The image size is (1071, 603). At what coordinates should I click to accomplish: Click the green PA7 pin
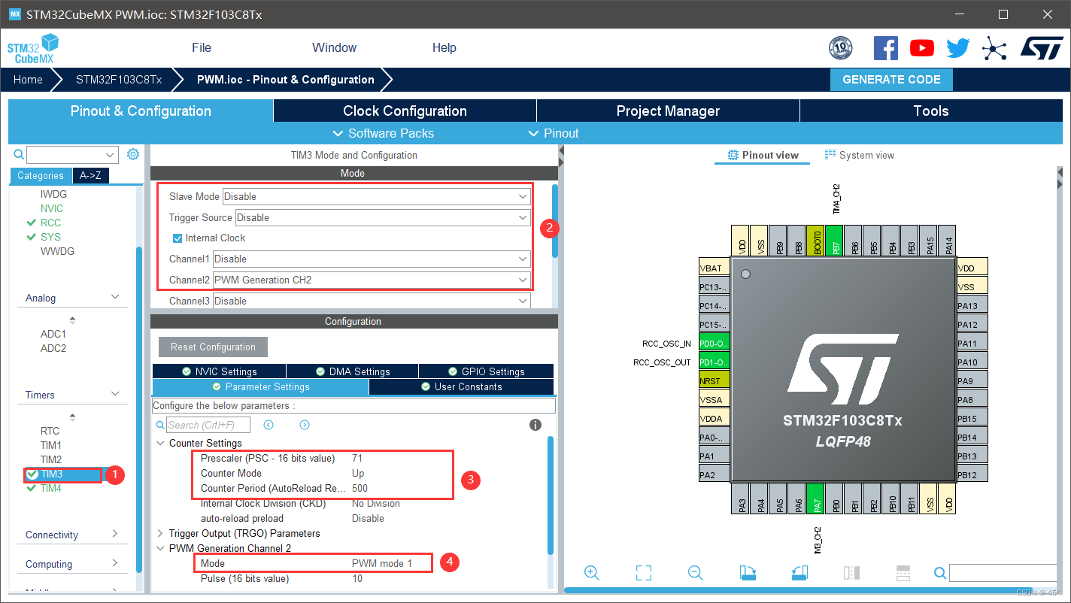click(817, 499)
